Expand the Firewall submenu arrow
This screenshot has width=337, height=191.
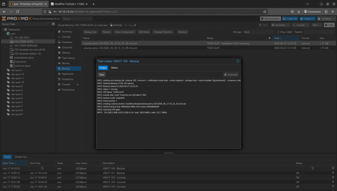[77, 84]
